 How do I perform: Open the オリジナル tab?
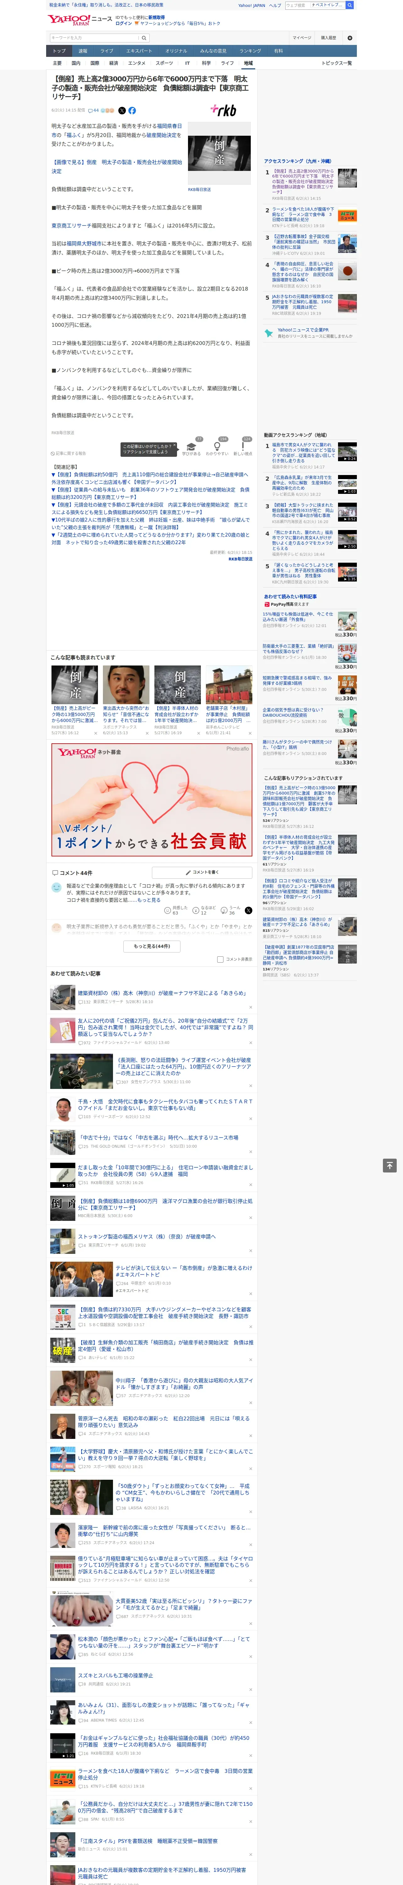coord(176,51)
